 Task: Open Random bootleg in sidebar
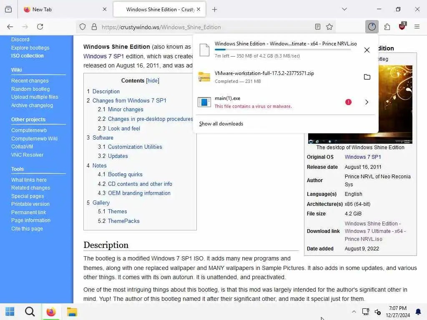pyautogui.click(x=30, y=89)
